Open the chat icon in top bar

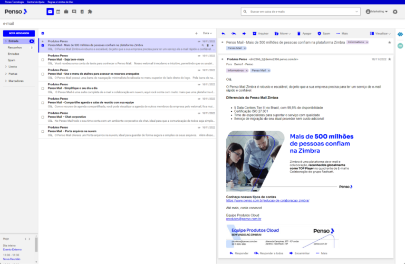[x=74, y=12]
